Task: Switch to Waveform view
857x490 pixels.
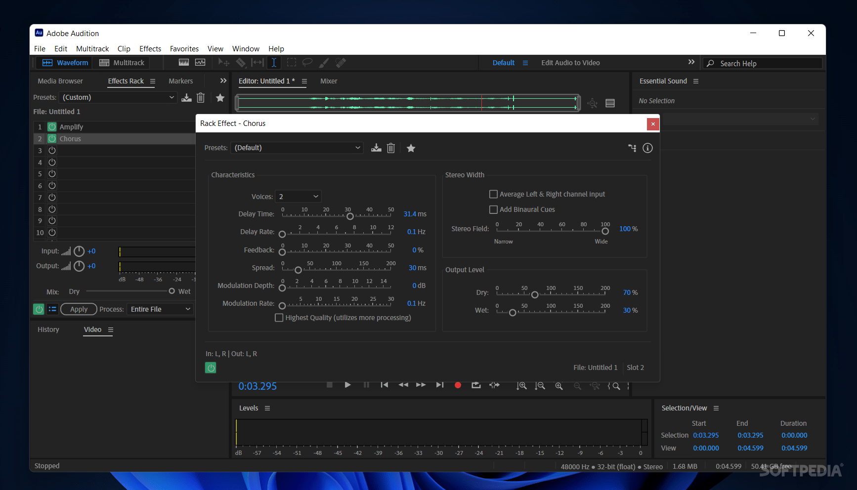Action: click(65, 63)
